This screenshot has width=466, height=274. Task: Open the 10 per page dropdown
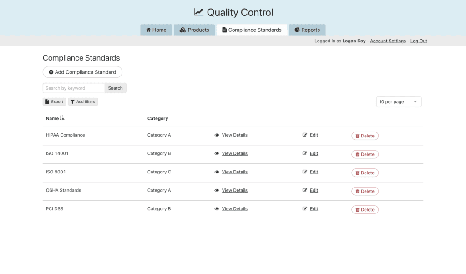click(x=399, y=102)
